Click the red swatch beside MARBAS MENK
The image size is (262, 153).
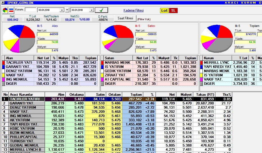click(102, 63)
